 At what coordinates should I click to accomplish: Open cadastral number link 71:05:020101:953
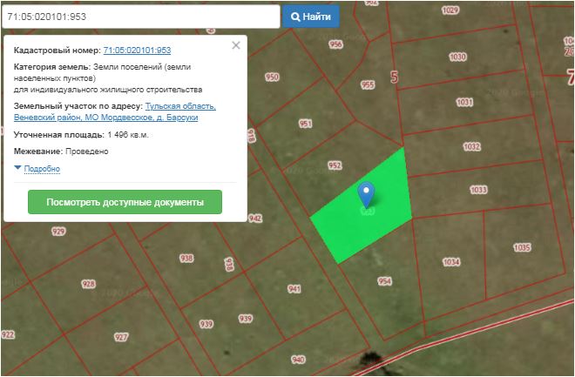click(x=137, y=50)
